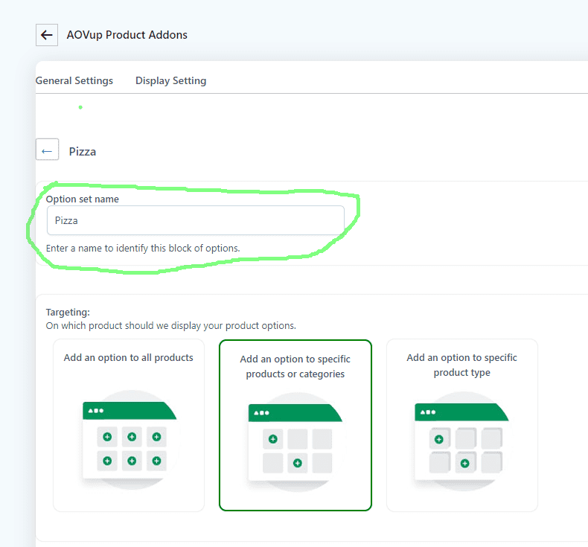Click the specific products or categories illustration

click(x=295, y=442)
